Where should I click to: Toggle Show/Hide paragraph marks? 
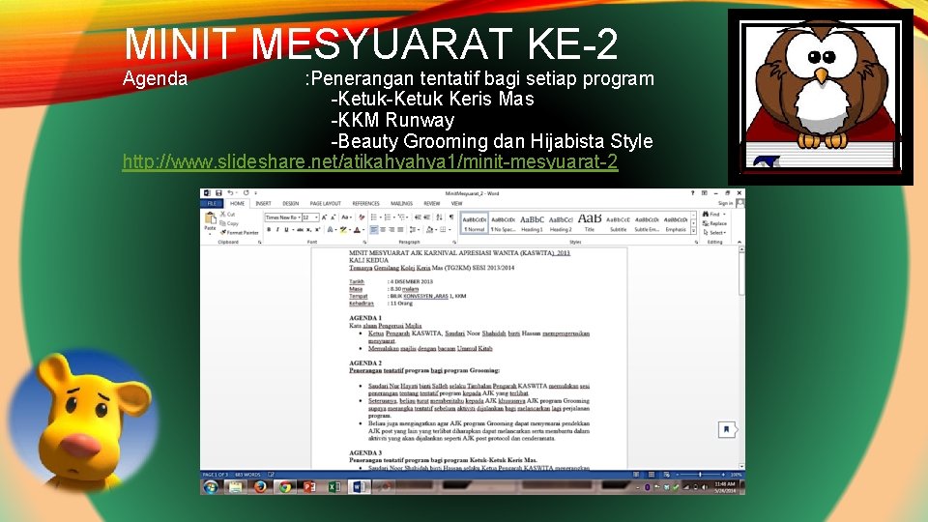coord(451,217)
